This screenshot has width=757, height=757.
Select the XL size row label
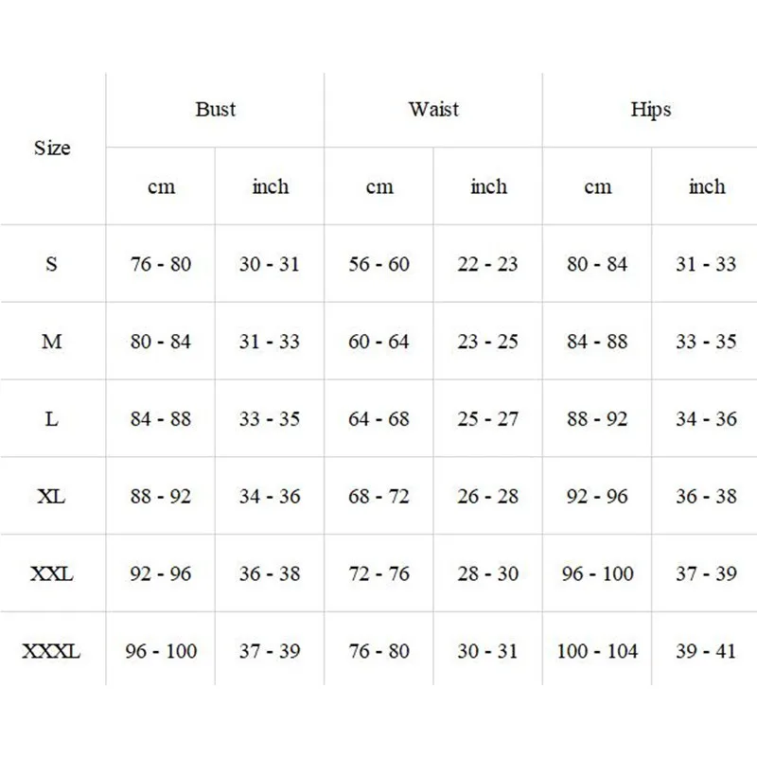coord(52,496)
